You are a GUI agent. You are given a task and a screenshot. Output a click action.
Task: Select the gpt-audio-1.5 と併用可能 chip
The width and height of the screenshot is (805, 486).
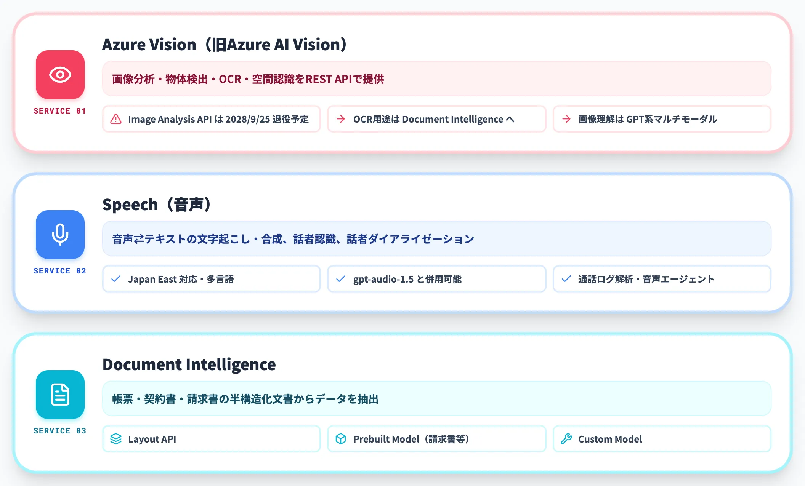437,279
